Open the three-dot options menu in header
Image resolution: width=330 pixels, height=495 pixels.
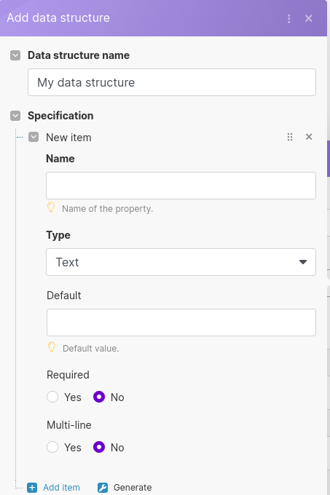click(x=289, y=19)
